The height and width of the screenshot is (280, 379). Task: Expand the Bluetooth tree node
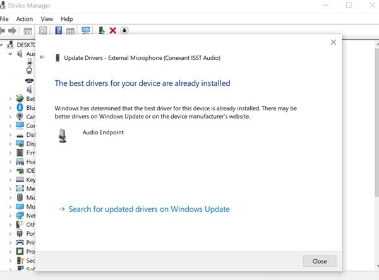tap(10, 108)
